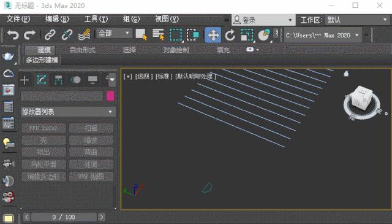Open the Select by Name list icon
This screenshot has width=392, height=224.
click(158, 34)
